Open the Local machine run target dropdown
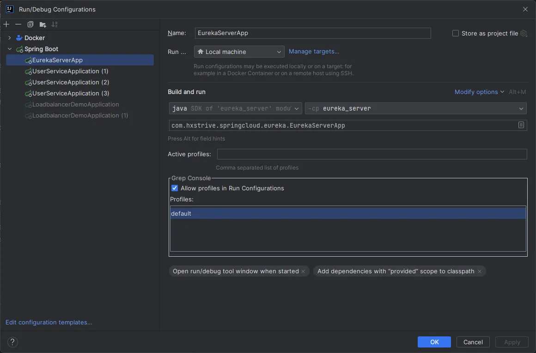The image size is (536, 353). (239, 52)
